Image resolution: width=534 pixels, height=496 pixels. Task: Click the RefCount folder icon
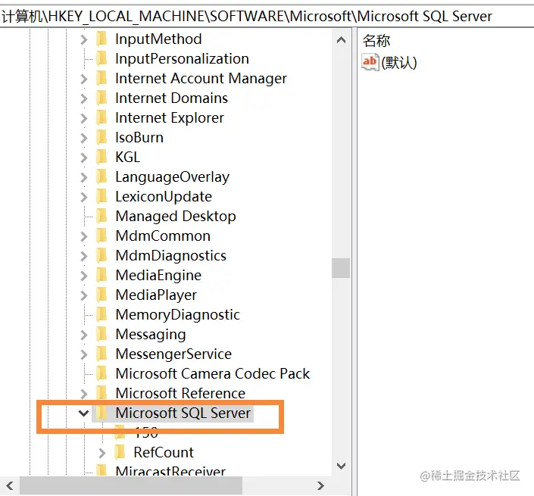pyautogui.click(x=120, y=452)
